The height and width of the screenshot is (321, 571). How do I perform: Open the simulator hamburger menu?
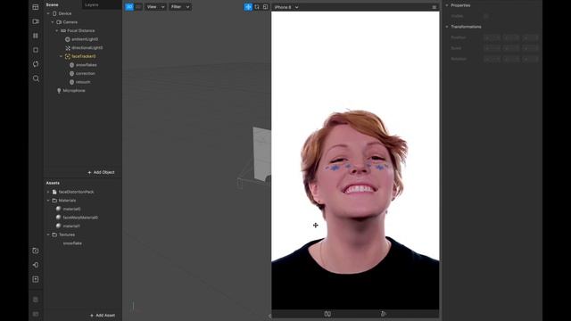click(434, 7)
